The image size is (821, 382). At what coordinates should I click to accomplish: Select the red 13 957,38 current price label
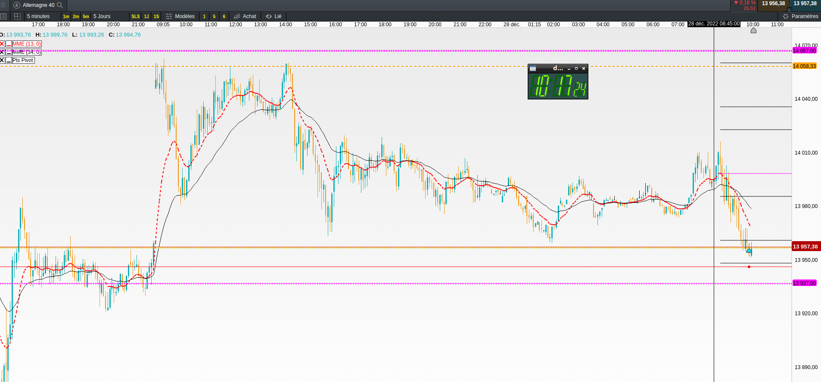[x=805, y=247]
